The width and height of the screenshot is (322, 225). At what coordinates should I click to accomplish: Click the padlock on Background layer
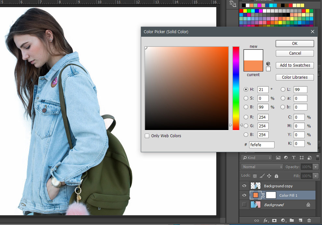coord(308,205)
